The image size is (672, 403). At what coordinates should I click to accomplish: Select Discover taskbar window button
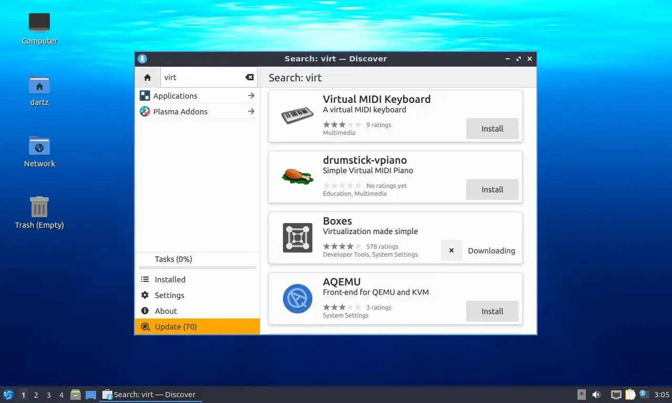click(x=151, y=395)
